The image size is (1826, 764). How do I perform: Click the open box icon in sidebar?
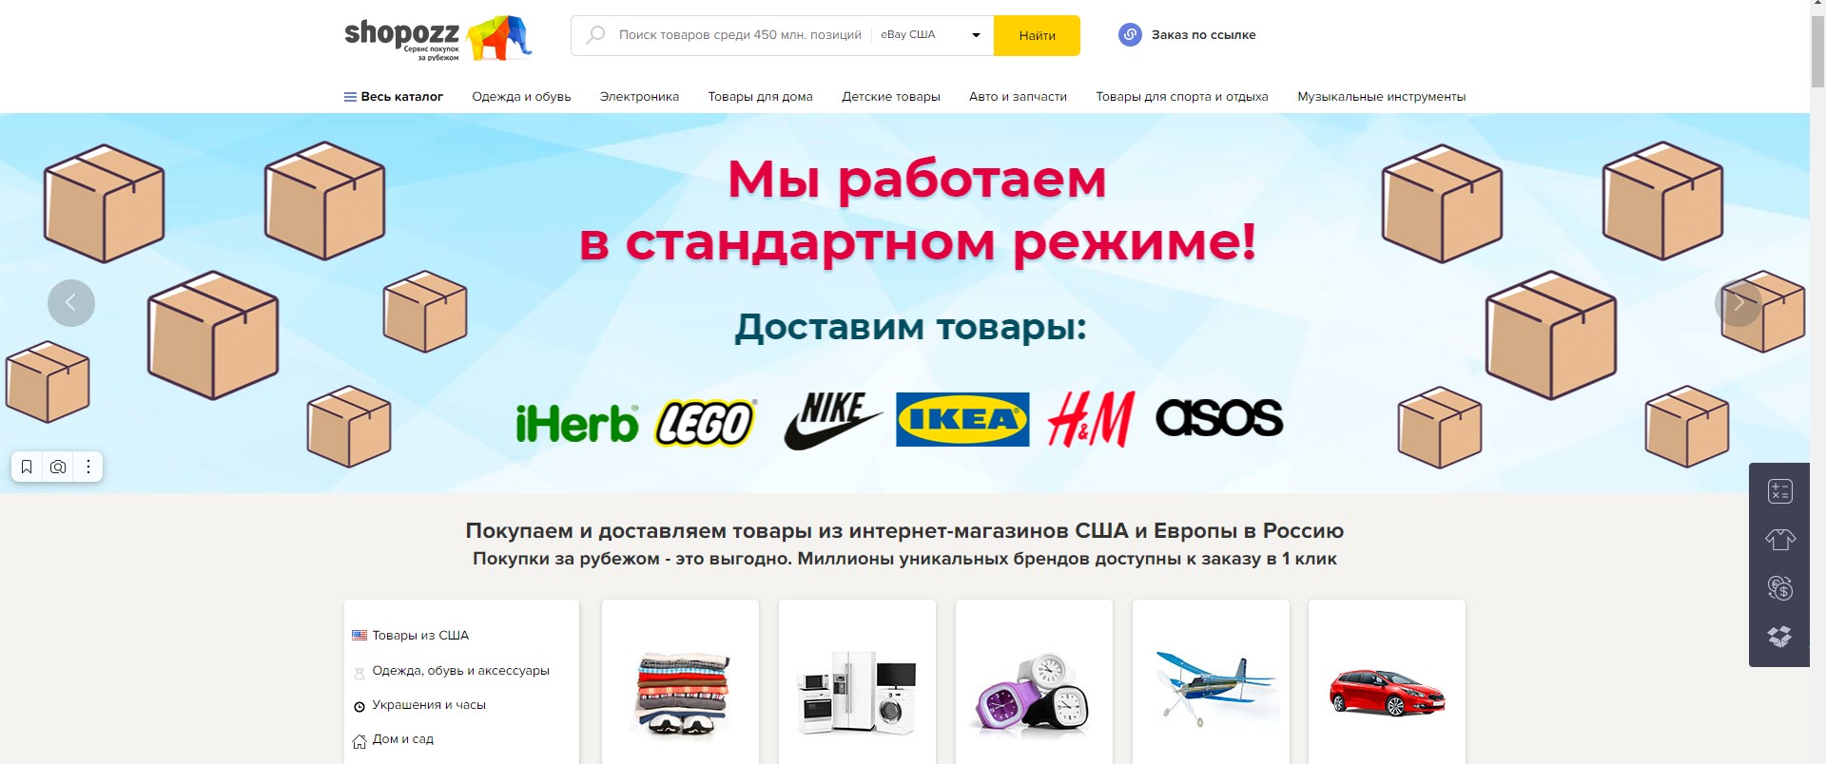1779,636
